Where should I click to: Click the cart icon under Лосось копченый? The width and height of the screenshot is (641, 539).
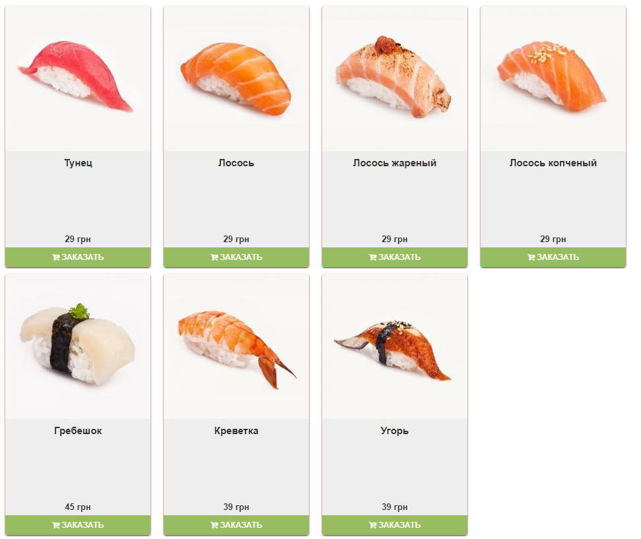pos(531,257)
